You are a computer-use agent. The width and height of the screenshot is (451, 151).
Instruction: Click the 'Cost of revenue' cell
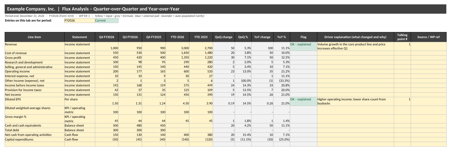[x=34, y=53]
